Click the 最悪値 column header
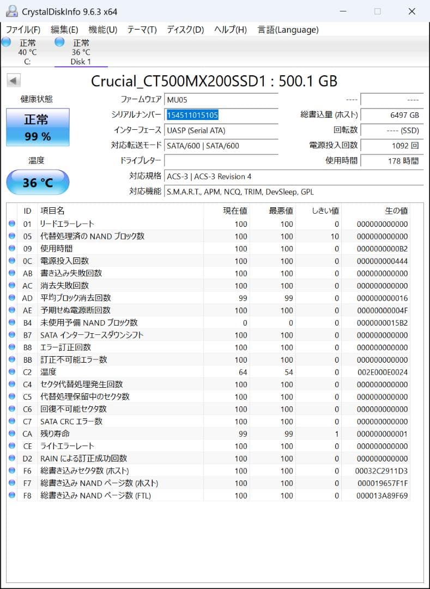Viewport: 430px width, 589px height. coord(273,211)
